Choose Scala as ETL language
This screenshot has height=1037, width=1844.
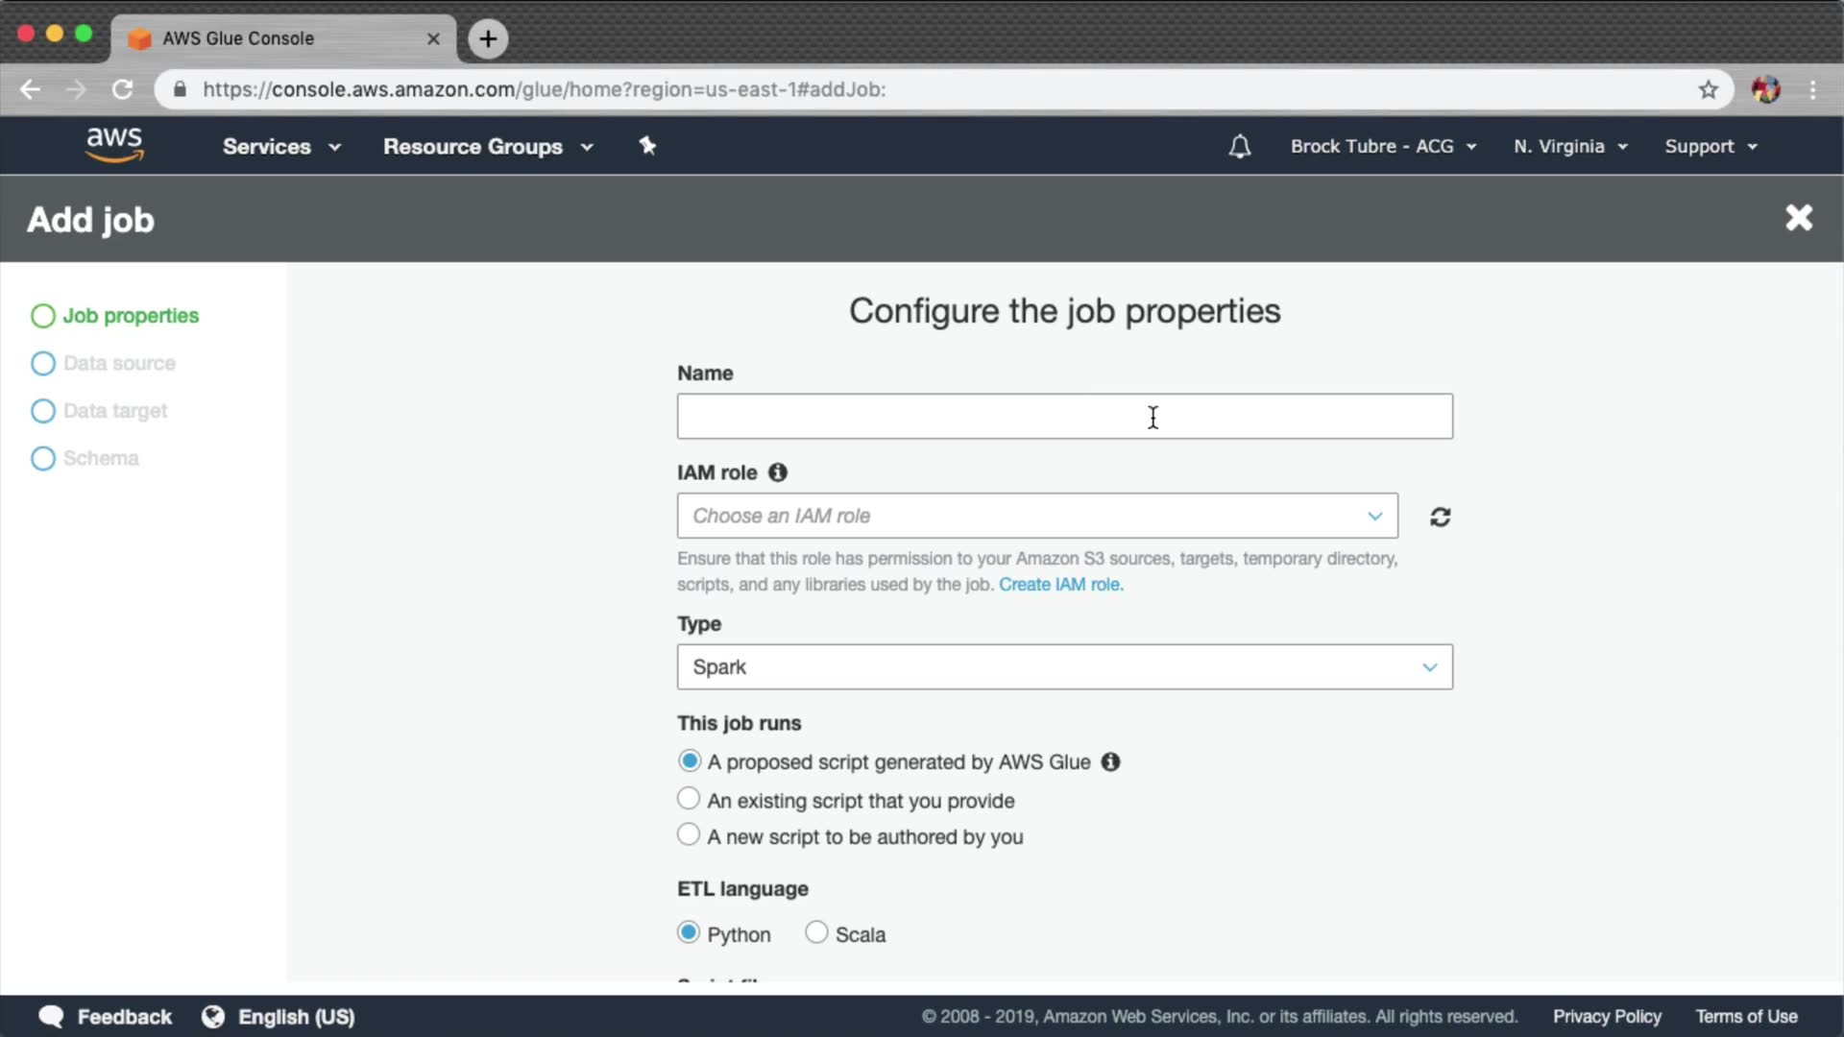816,932
